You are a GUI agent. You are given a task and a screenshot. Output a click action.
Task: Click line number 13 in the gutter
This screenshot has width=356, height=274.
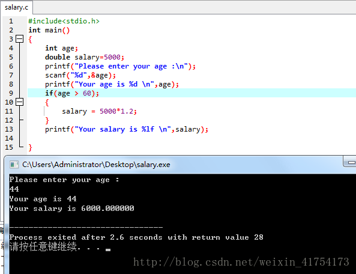[x=9, y=129]
